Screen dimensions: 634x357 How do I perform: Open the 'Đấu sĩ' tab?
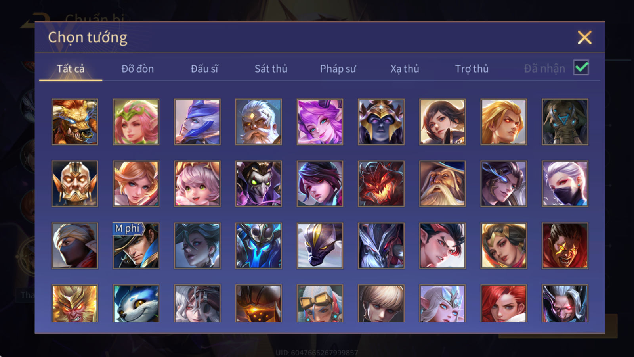(x=204, y=69)
